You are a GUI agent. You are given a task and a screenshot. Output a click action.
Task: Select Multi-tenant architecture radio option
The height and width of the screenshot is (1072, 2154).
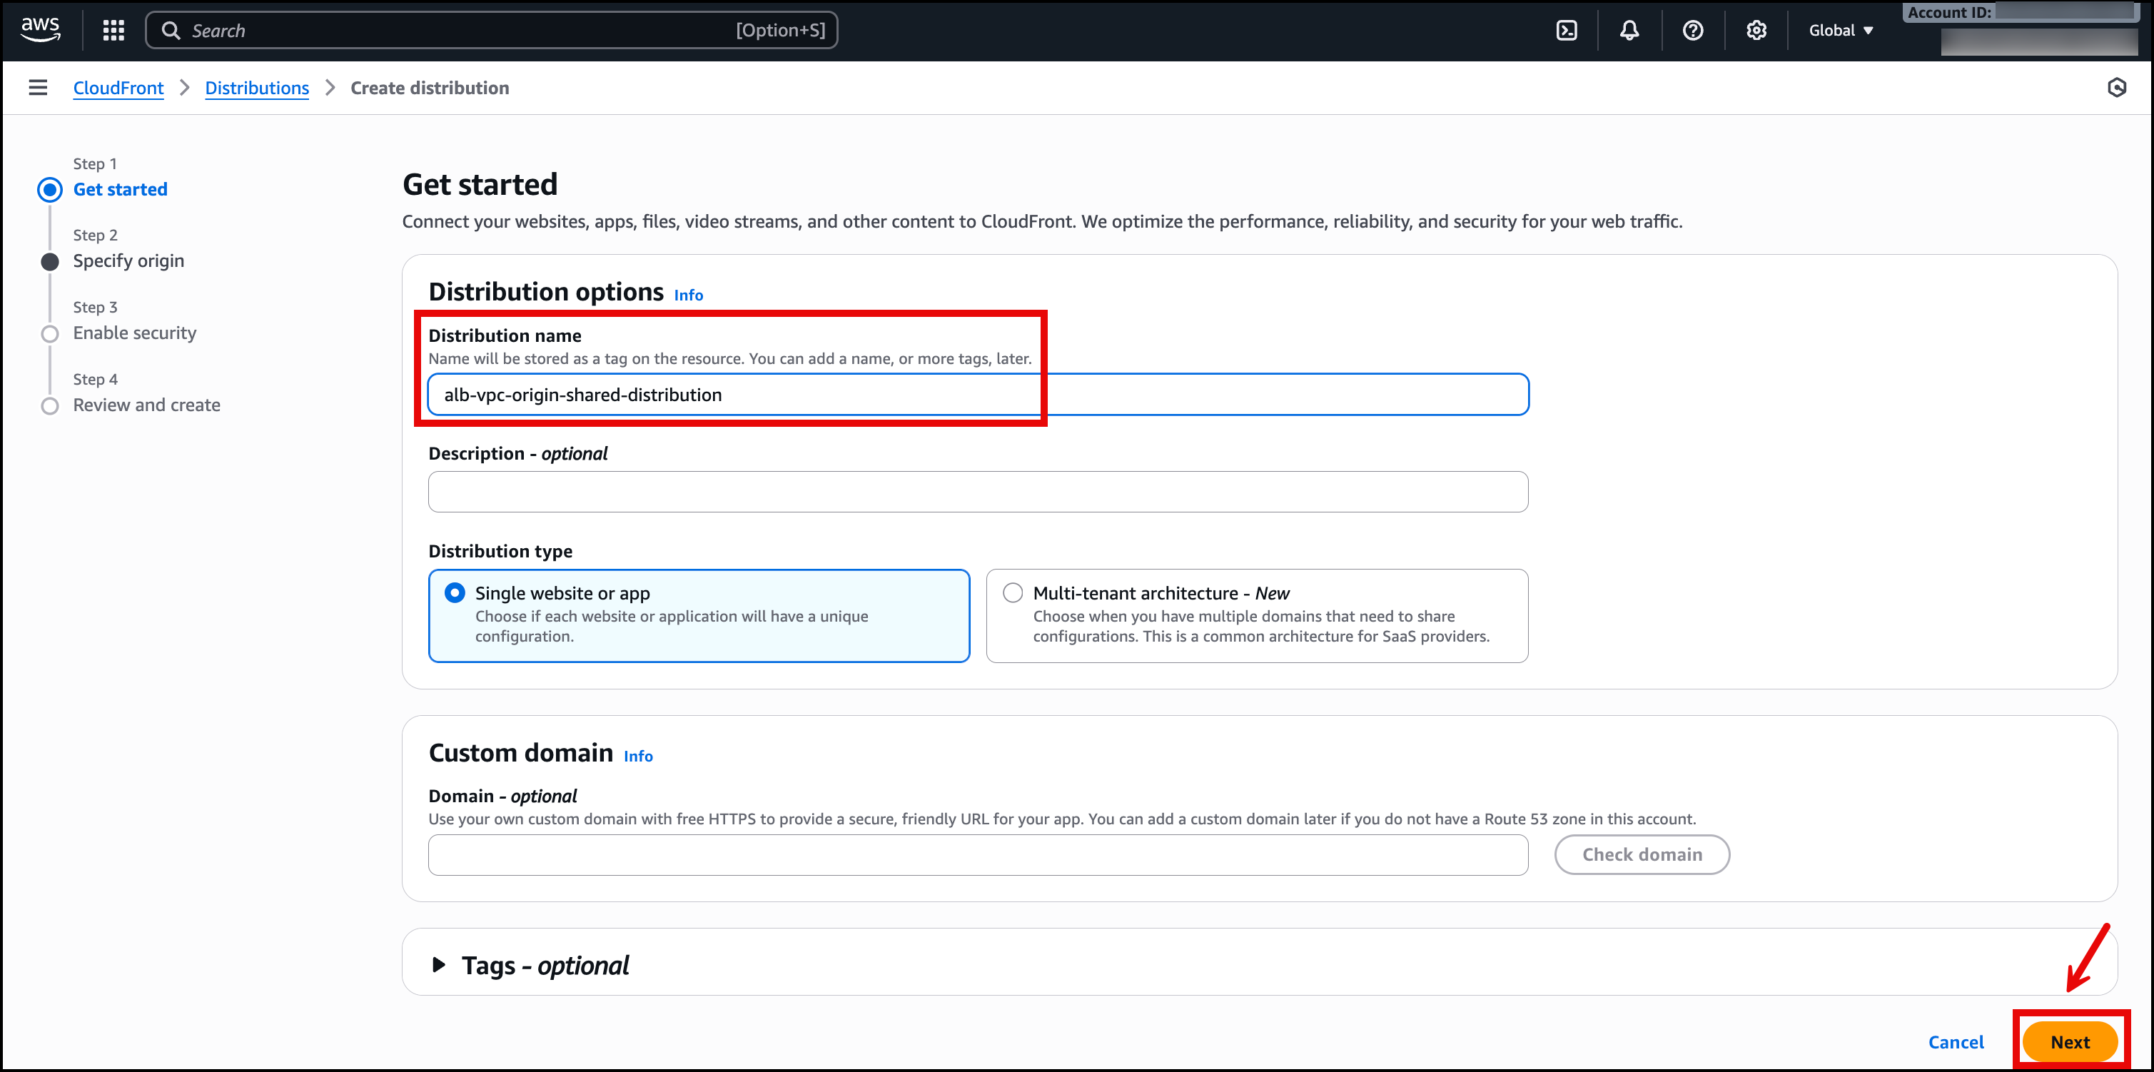point(1013,593)
